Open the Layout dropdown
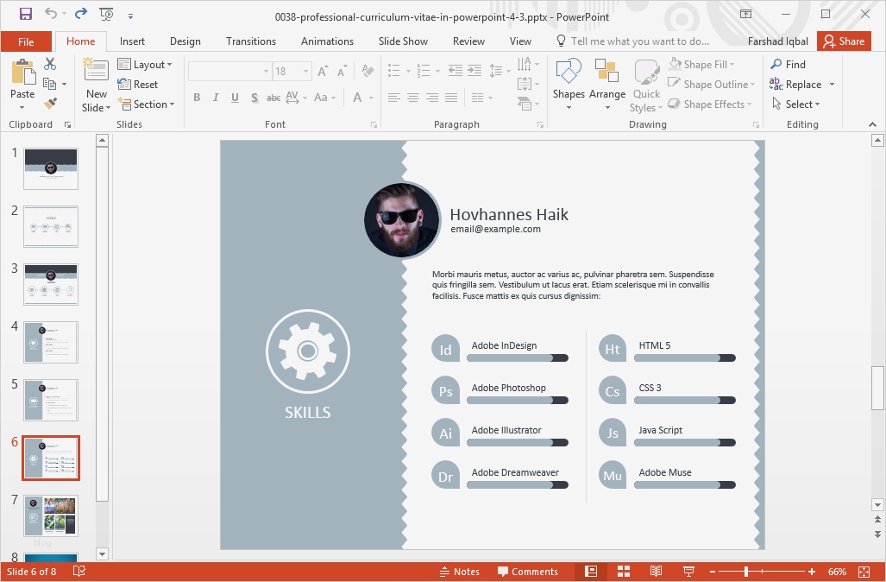Viewport: 886px width, 582px height. tap(146, 64)
